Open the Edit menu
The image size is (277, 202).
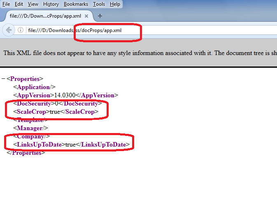[x=19, y=4]
